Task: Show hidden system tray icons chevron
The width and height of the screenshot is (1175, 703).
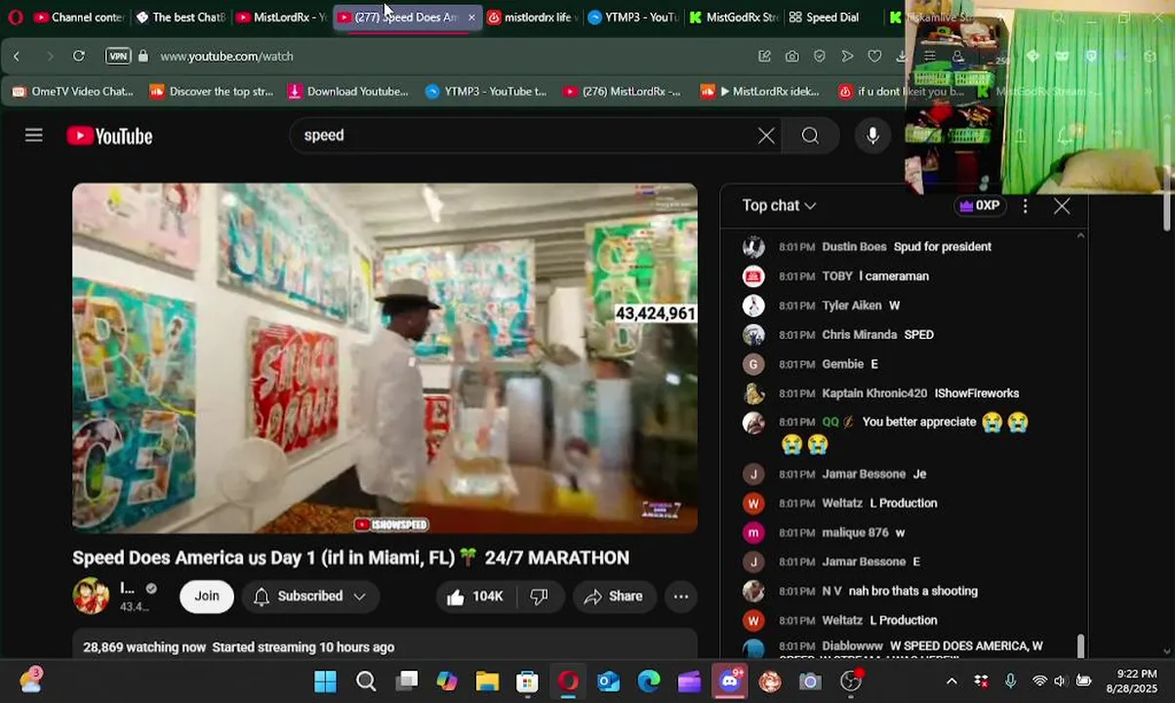Action: coord(952,682)
